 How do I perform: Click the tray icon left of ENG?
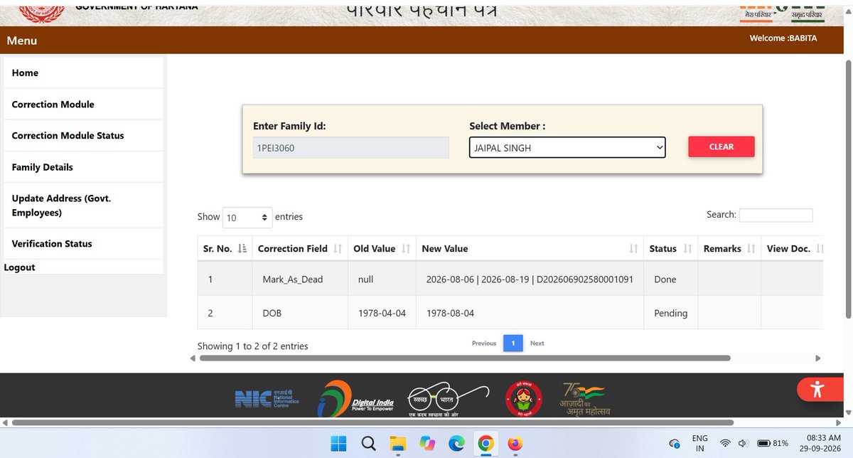pyautogui.click(x=675, y=444)
